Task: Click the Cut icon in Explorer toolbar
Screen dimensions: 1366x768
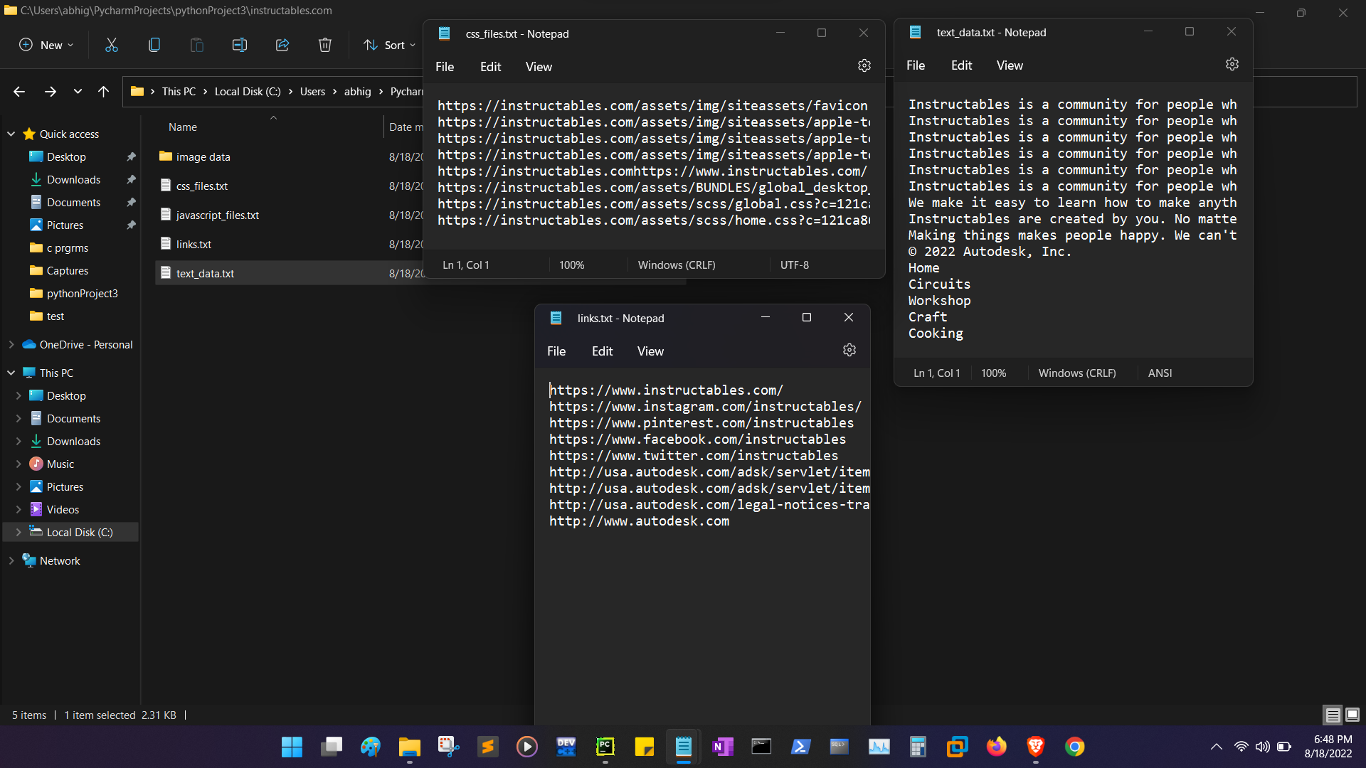Action: (x=112, y=45)
